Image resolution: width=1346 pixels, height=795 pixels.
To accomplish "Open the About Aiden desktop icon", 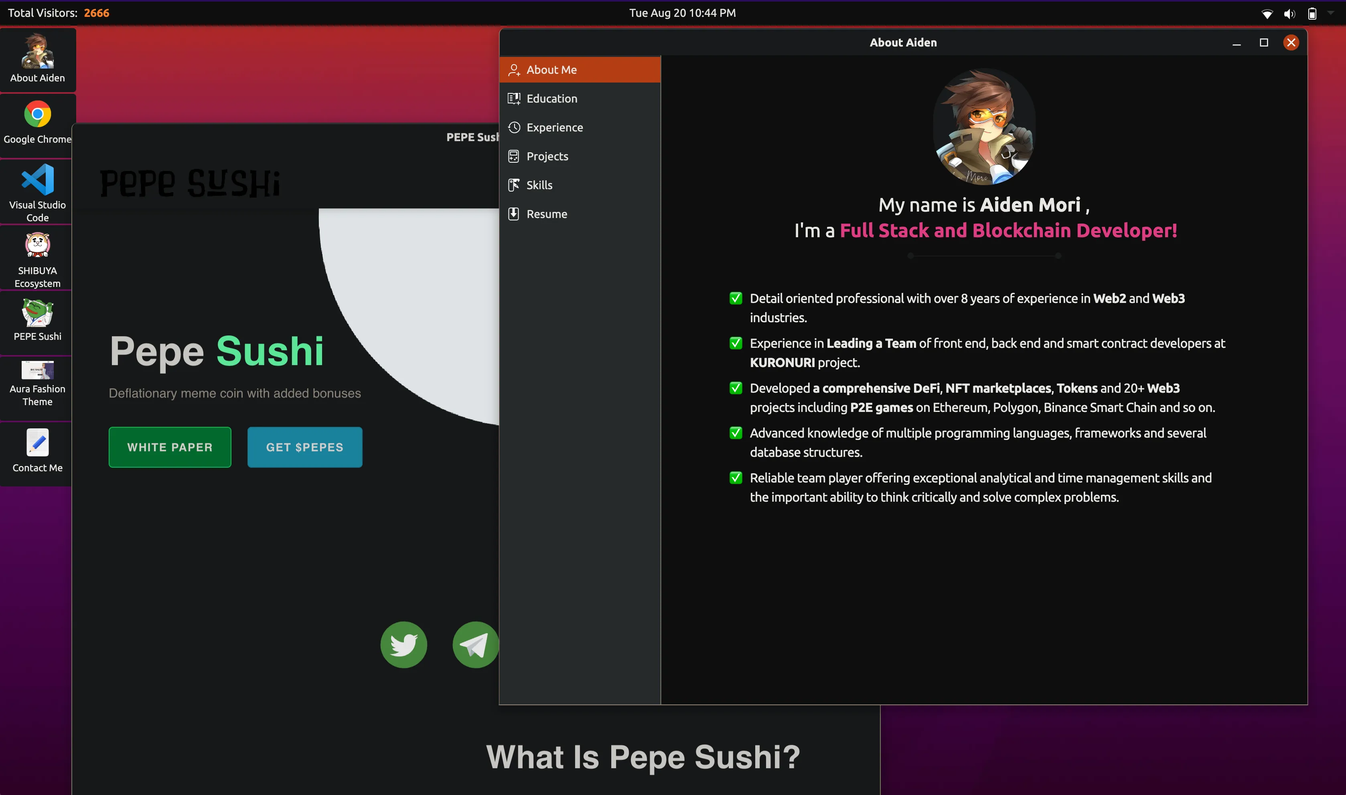I will 37,59.
